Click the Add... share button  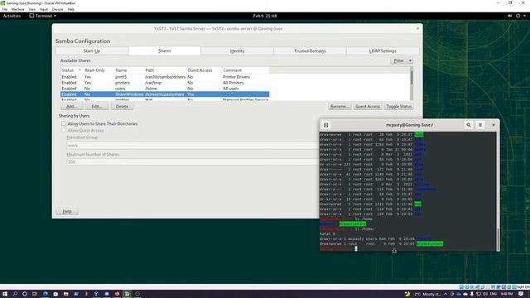click(72, 107)
